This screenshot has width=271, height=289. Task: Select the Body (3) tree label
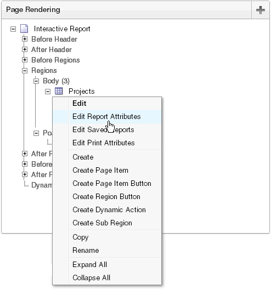(x=56, y=81)
